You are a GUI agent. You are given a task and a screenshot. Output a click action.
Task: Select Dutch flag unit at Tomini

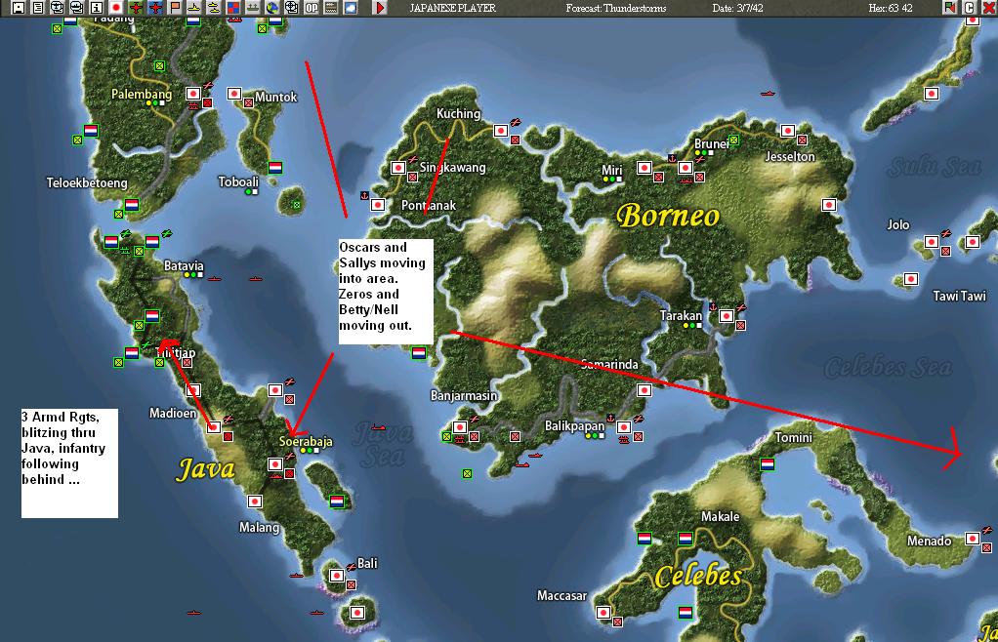click(768, 464)
